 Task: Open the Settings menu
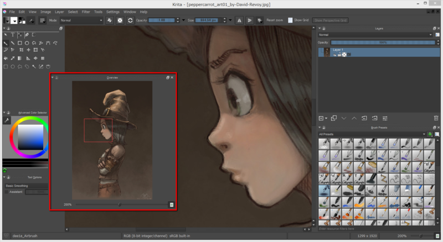click(x=113, y=12)
